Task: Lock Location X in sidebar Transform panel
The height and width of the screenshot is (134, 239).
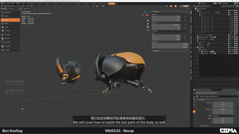Action: pyautogui.click(x=185, y=16)
